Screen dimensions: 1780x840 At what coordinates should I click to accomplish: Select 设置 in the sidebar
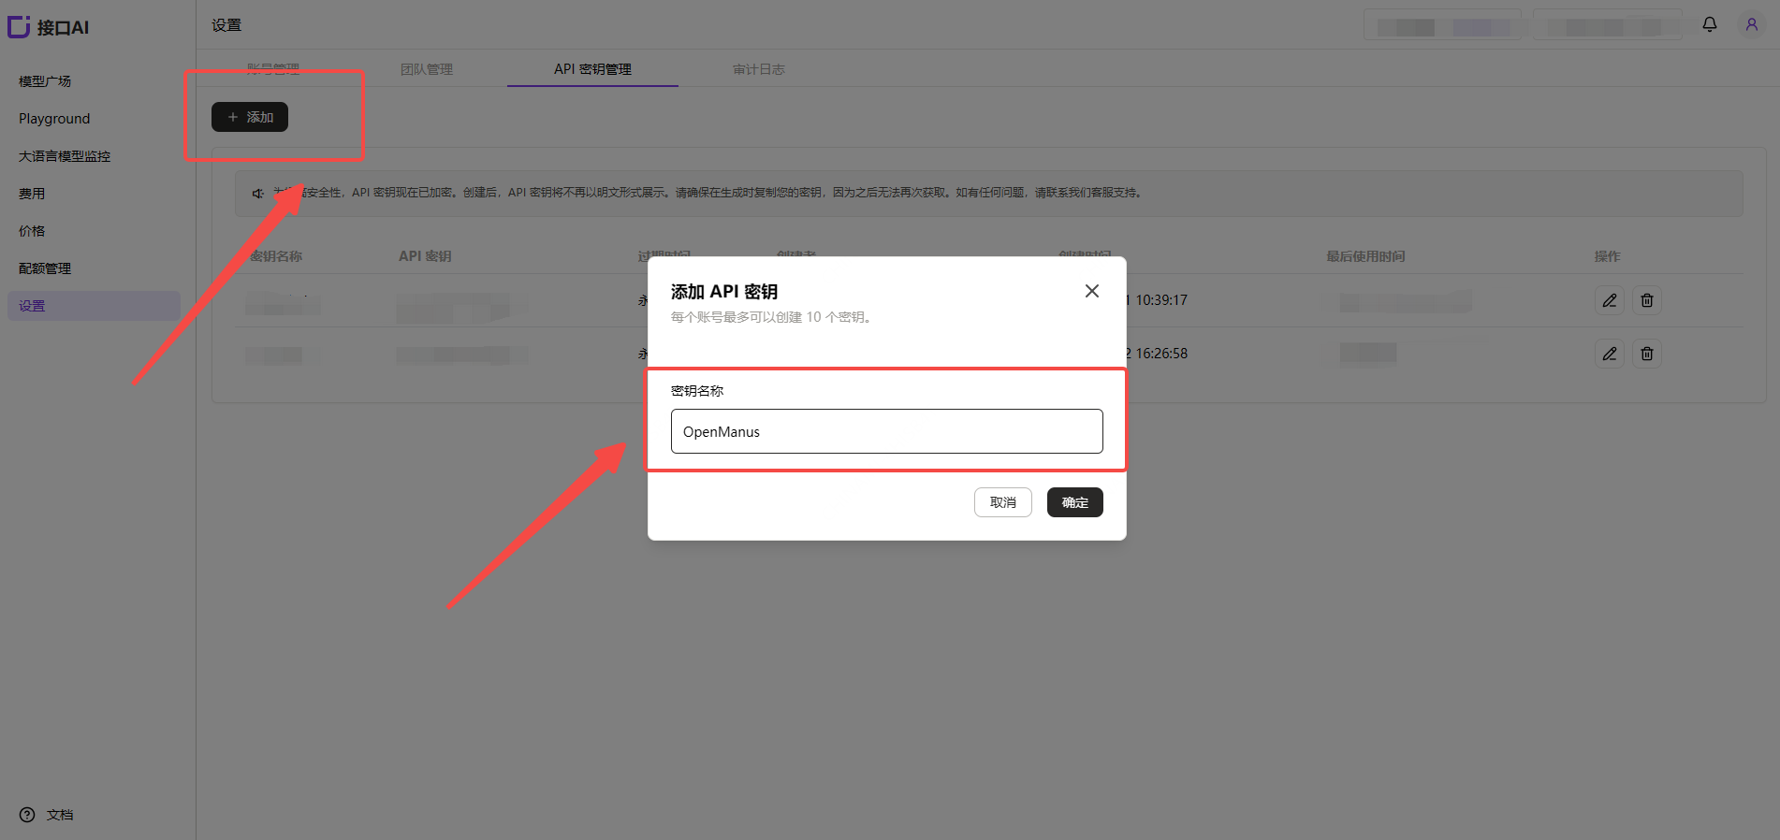(x=94, y=306)
